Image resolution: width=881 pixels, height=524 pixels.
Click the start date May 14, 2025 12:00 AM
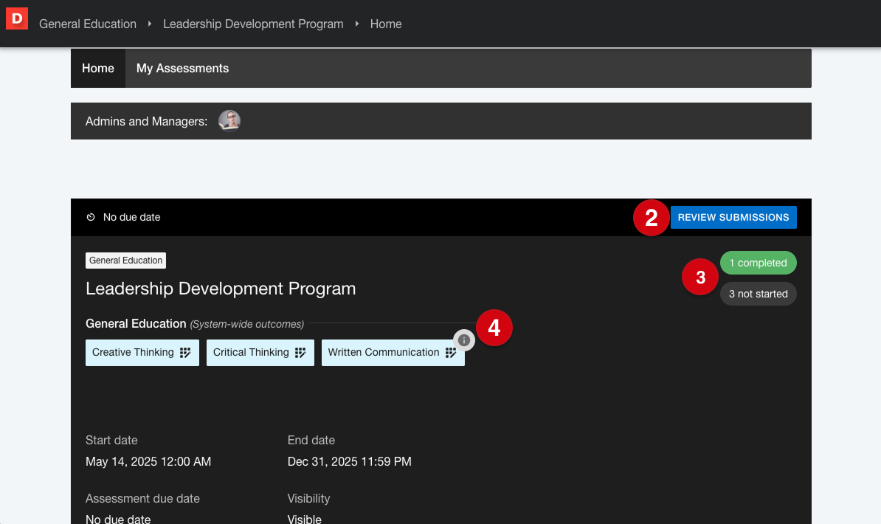pos(148,461)
